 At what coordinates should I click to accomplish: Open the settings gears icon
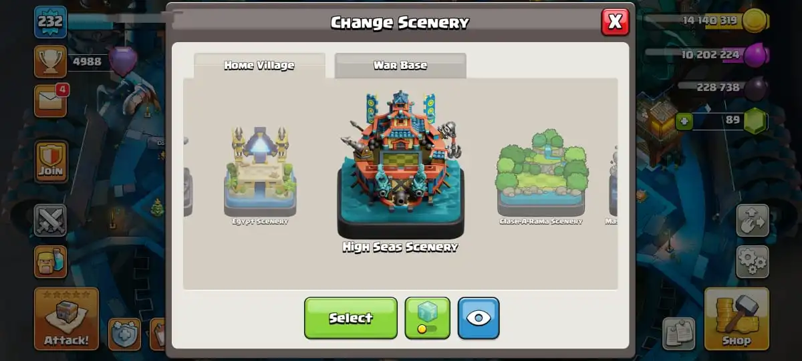pyautogui.click(x=753, y=261)
